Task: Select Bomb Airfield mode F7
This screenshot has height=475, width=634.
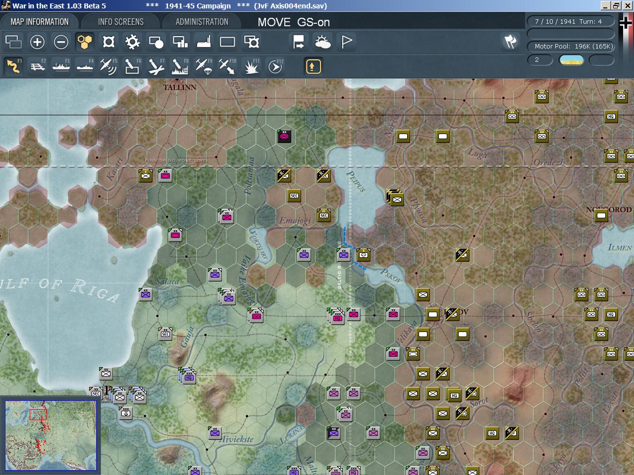Action: coord(156,66)
